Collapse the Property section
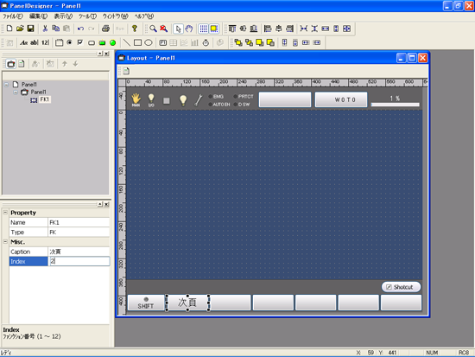Viewport: 475px width, 357px height. pyautogui.click(x=5, y=213)
